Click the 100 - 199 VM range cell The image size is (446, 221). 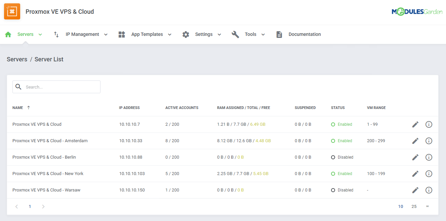376,174
